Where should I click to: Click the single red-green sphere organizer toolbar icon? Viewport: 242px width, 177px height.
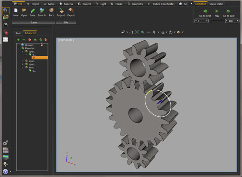point(41,40)
